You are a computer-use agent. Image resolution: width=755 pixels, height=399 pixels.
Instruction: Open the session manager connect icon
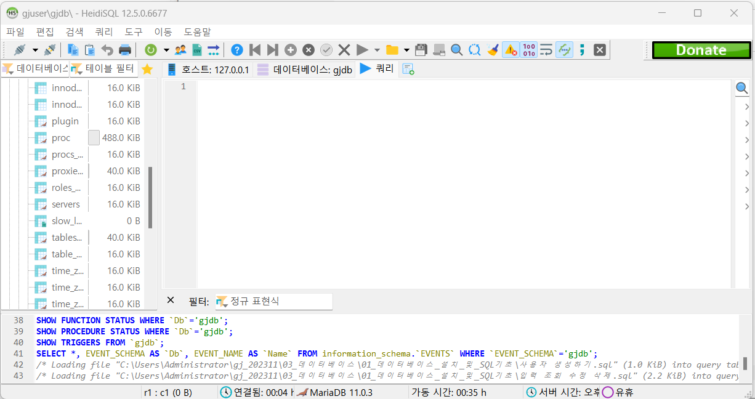[20, 50]
